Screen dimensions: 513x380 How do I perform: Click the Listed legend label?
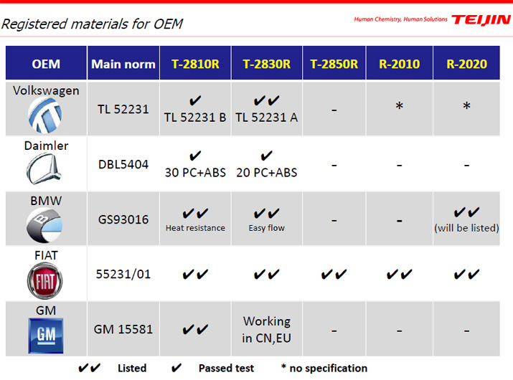[x=132, y=369]
